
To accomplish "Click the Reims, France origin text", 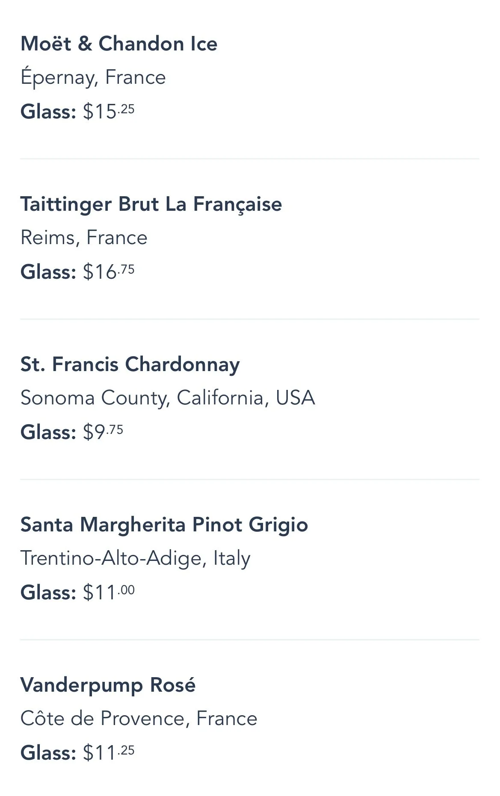I will tap(84, 238).
